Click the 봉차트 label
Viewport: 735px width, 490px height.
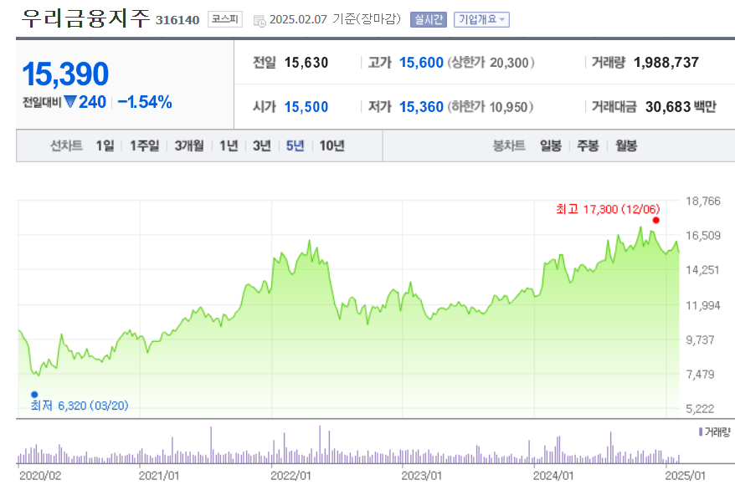(x=509, y=146)
